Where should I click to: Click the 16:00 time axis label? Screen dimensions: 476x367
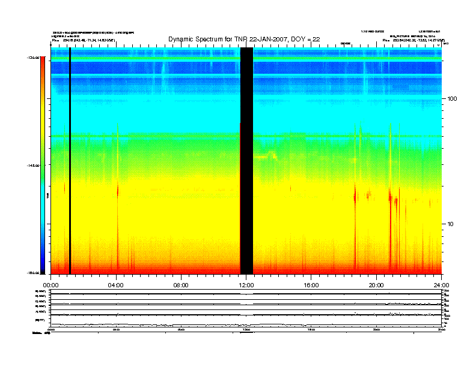point(311,285)
